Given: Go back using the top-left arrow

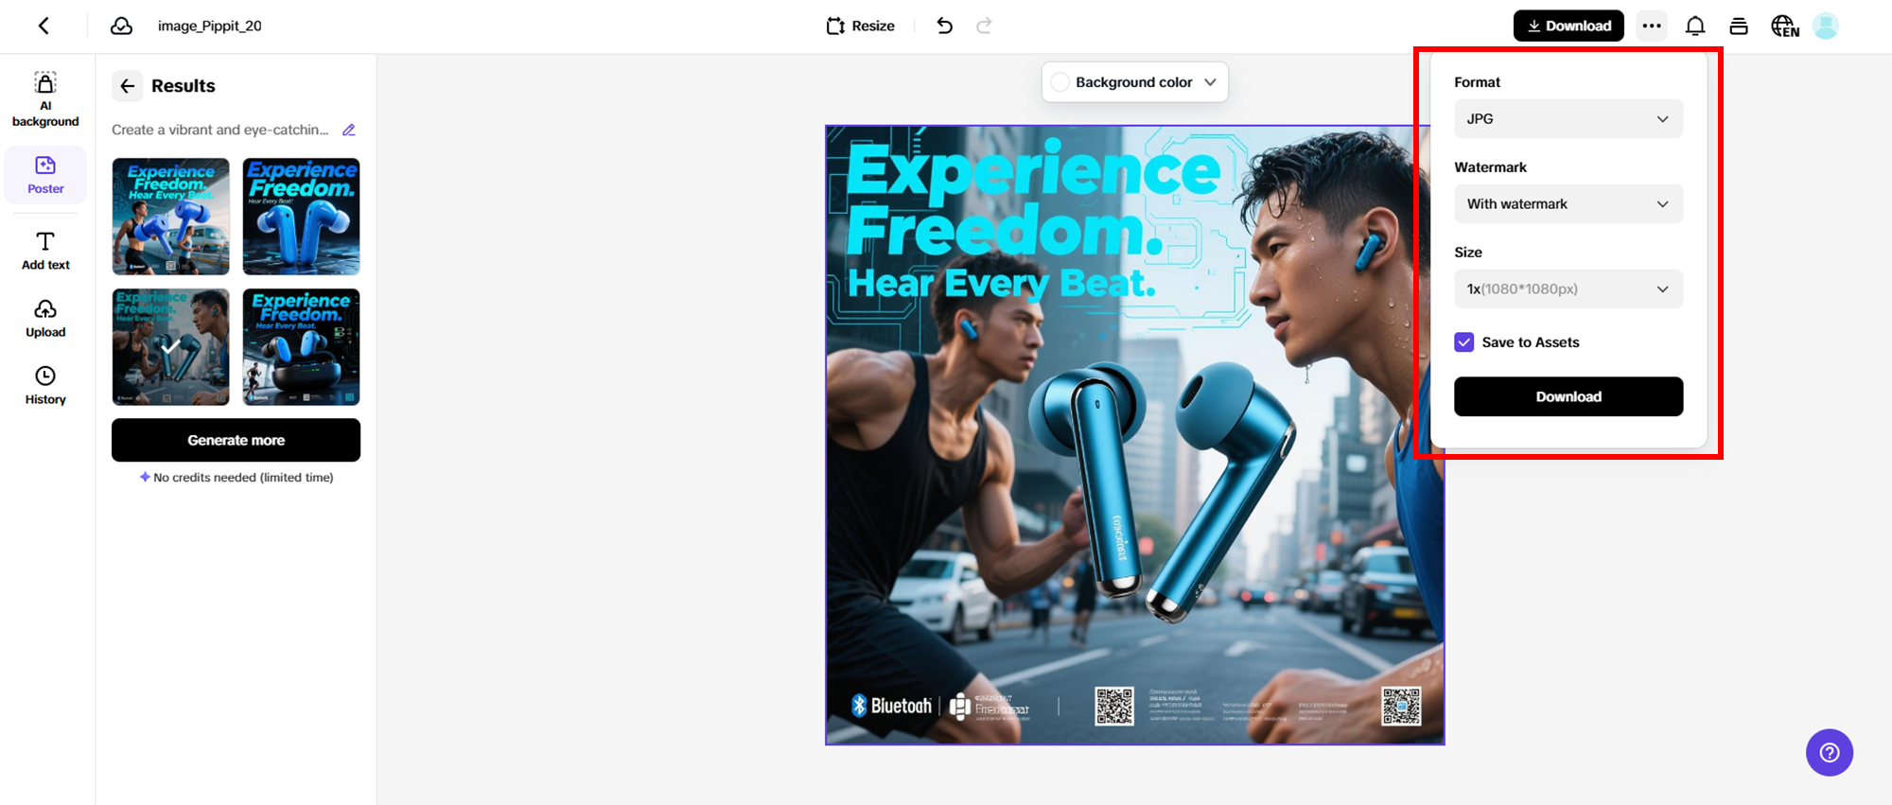Looking at the screenshot, I should (44, 26).
